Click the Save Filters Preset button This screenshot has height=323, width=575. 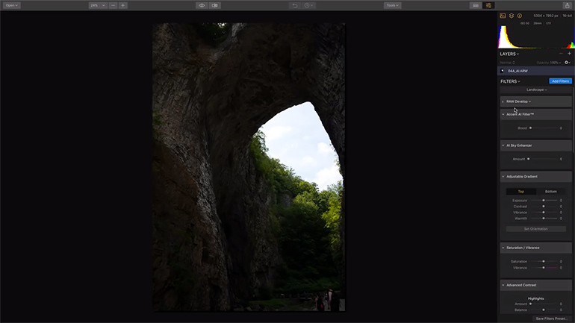click(552, 319)
